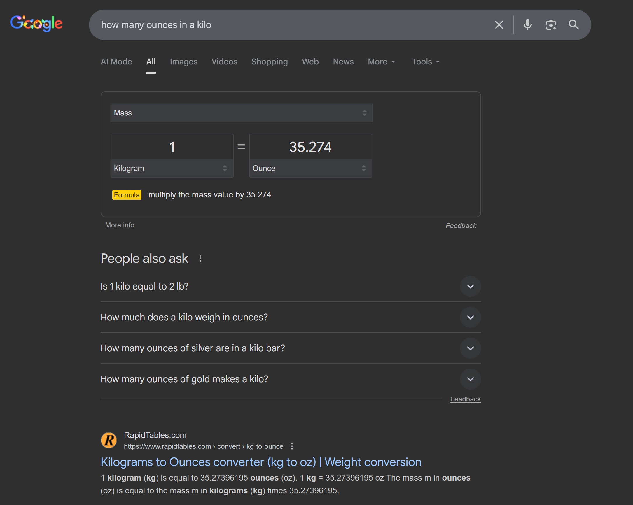The width and height of the screenshot is (633, 505).
Task: Expand 'Is 1 kilo equal to 2 lb?'
Action: pyautogui.click(x=470, y=286)
